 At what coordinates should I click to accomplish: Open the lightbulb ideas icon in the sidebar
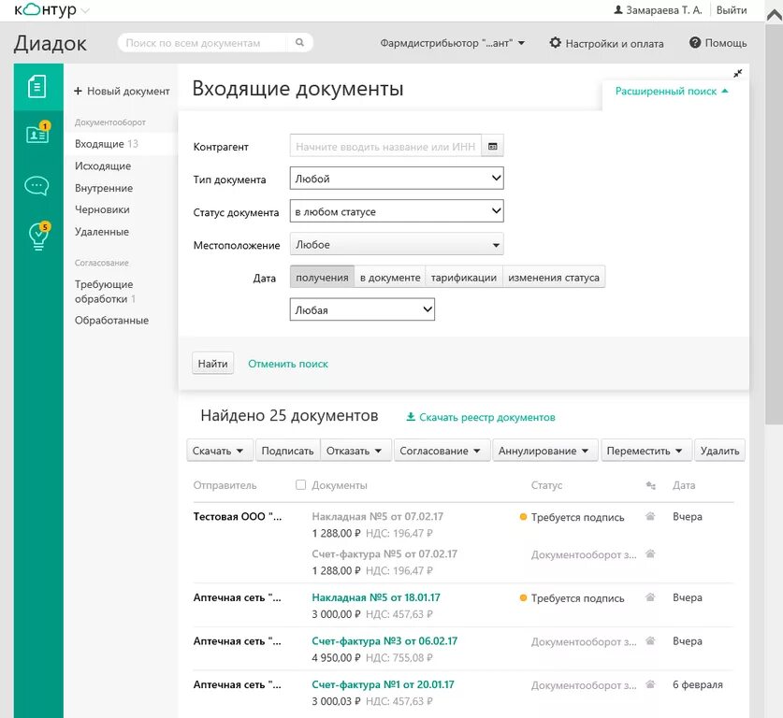pos(39,236)
